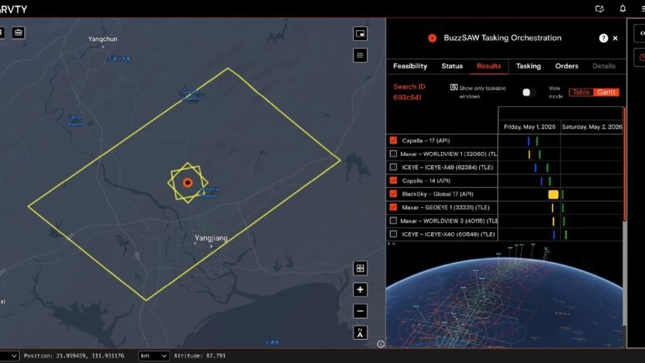Open BuzzSAW help question mark
The image size is (645, 363).
click(603, 38)
